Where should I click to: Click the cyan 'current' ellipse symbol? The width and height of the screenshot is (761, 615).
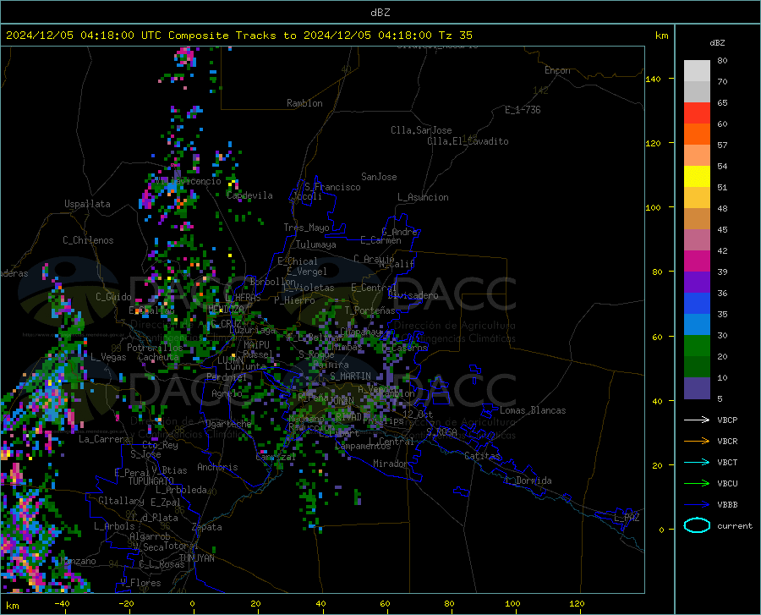[x=697, y=525]
